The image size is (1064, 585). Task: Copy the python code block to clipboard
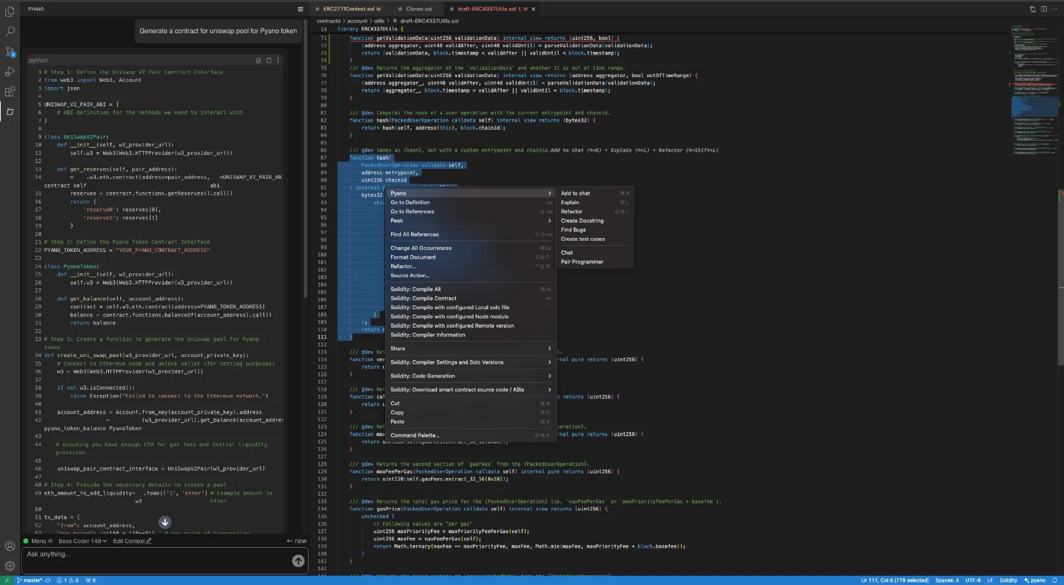point(269,60)
